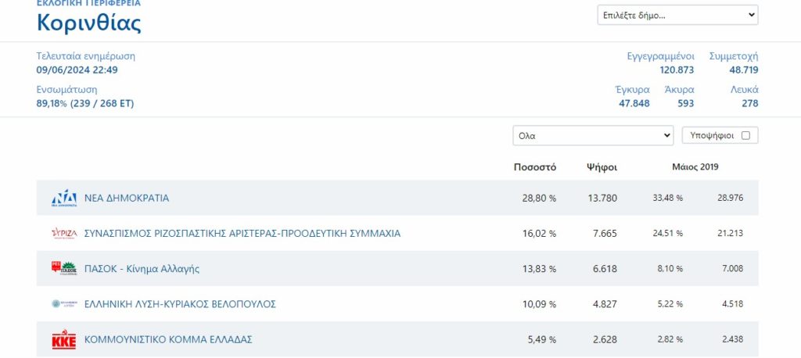Screen dimensions: 801x358
Task: Click the 5,22 % 2019 percentage
Action: pyautogui.click(x=670, y=304)
